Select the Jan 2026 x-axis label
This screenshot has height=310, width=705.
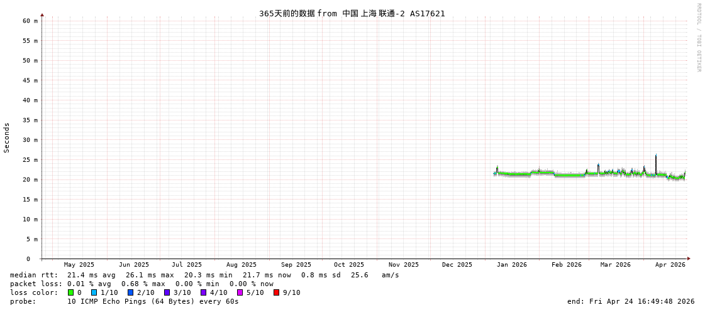click(x=511, y=265)
